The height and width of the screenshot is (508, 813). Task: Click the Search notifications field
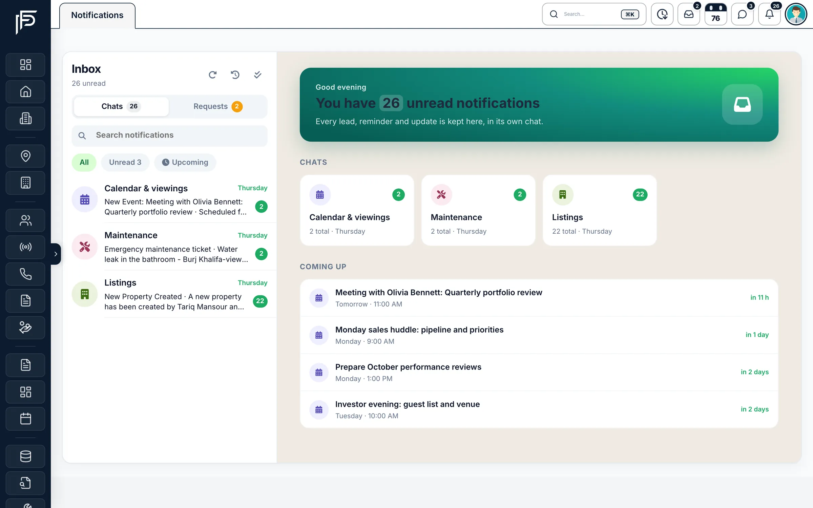169,135
